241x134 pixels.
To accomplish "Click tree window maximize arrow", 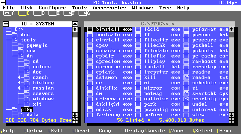I will tap(75, 24).
